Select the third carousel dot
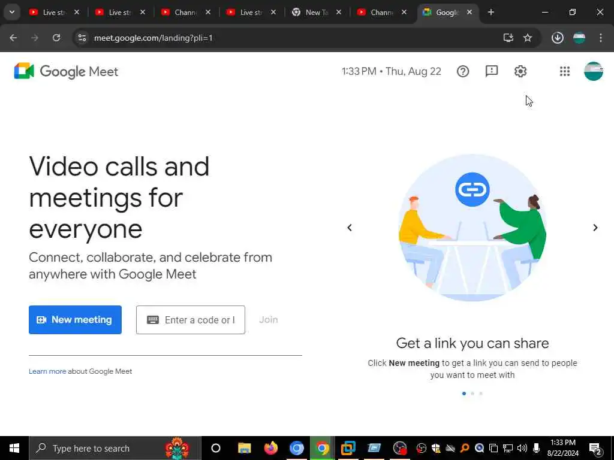 (481, 394)
